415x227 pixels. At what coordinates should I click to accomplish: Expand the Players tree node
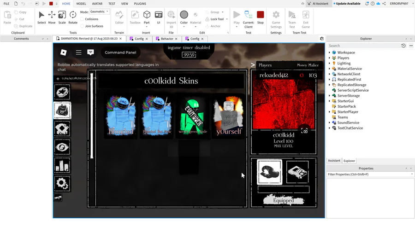(x=330, y=58)
